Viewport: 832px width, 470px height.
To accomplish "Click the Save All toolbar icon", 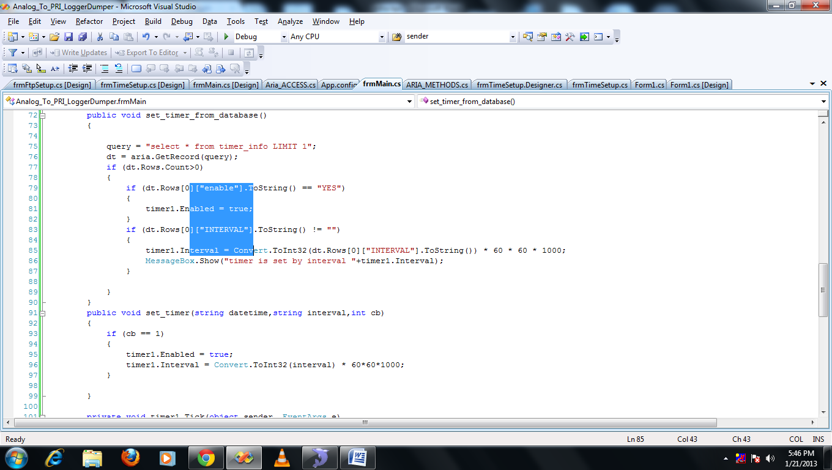I will pos(82,37).
